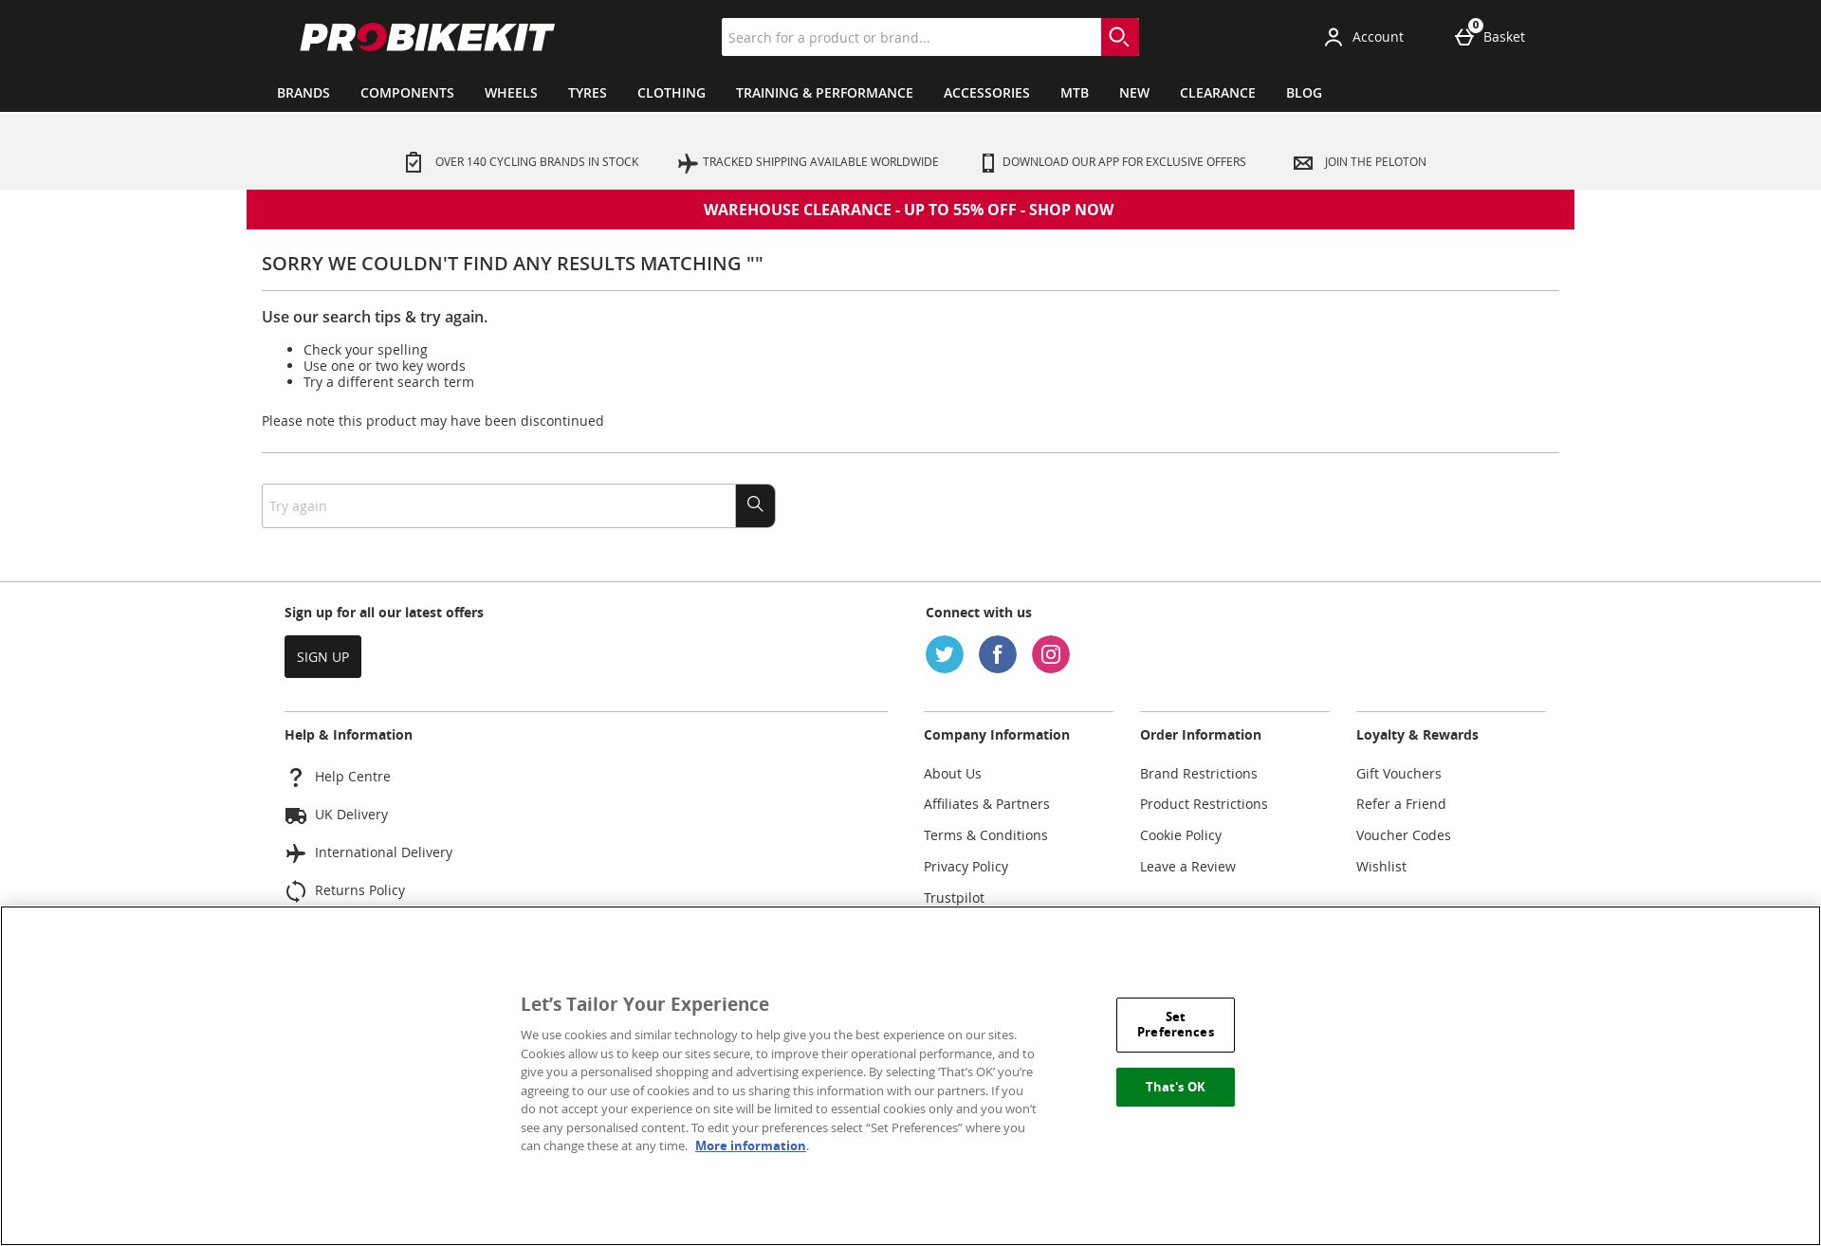This screenshot has width=1821, height=1246.
Task: Open the International Delivery link
Action: coord(383,852)
